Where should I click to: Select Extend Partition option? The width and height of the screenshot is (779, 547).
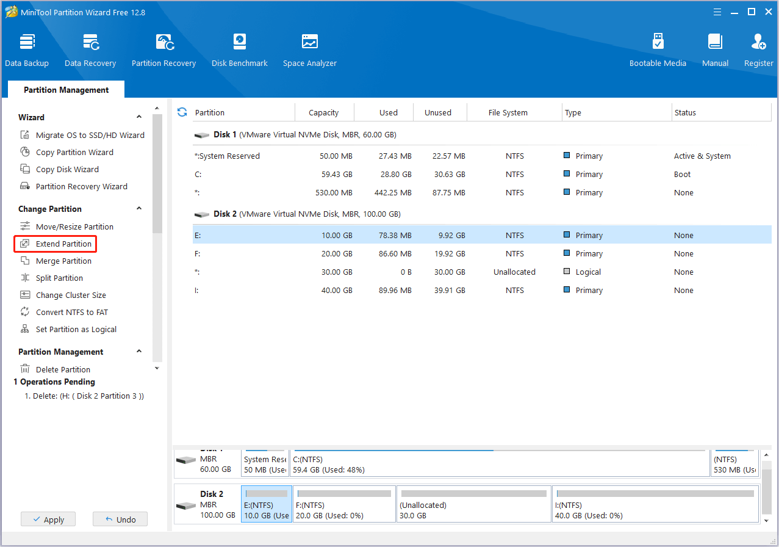[x=56, y=244]
